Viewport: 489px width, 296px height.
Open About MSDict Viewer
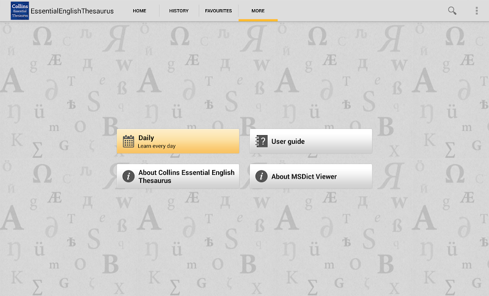(x=311, y=176)
